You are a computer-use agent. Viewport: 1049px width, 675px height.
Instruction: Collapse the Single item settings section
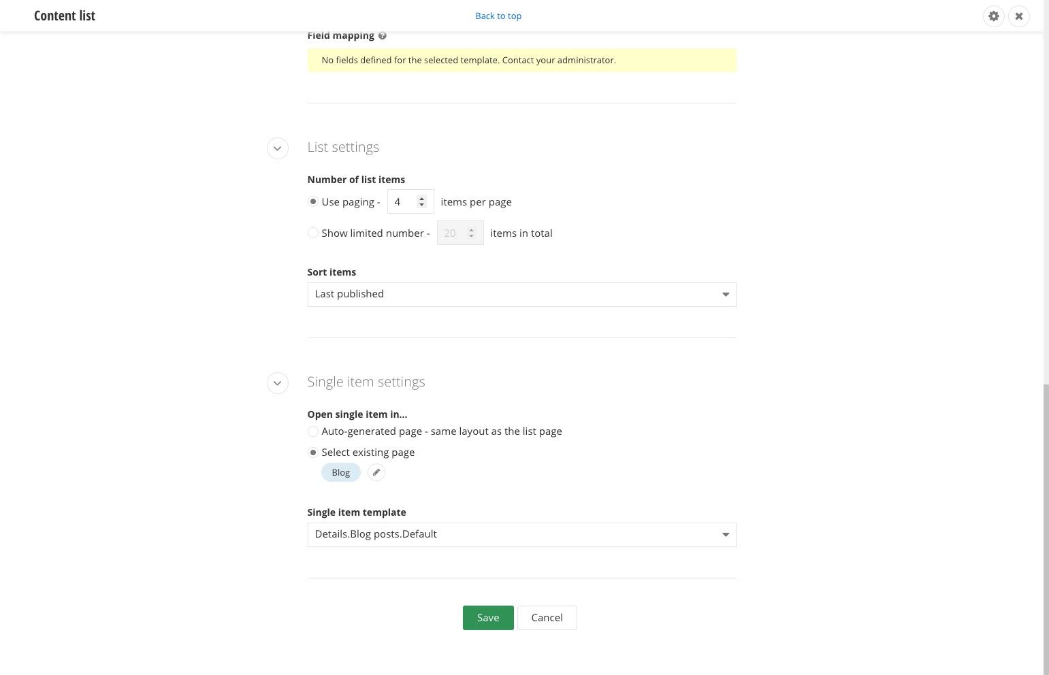pos(277,383)
